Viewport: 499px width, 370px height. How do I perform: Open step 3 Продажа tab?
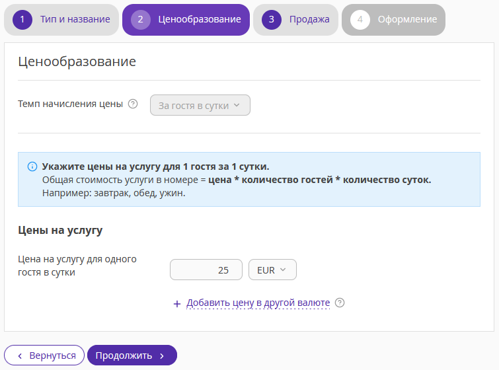295,20
